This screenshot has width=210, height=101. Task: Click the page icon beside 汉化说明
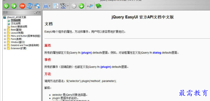pos(9,24)
